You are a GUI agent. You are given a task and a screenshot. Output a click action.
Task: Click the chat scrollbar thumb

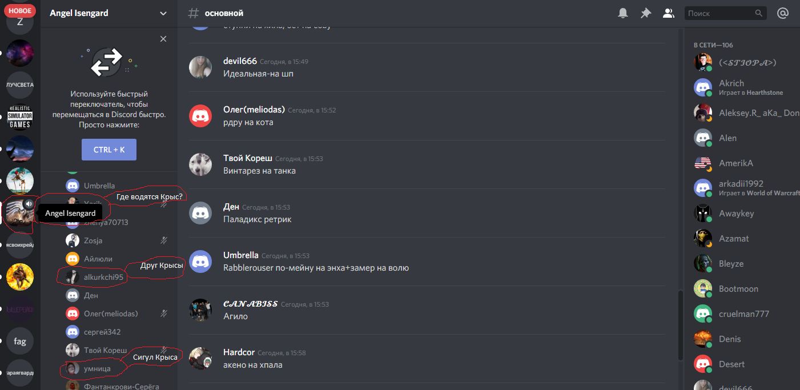680,325
